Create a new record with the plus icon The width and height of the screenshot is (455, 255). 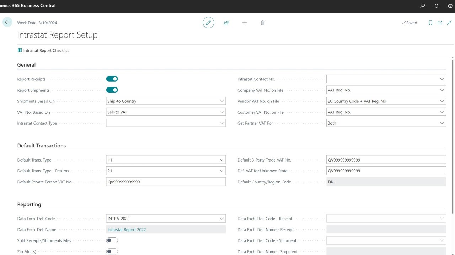pyautogui.click(x=245, y=23)
